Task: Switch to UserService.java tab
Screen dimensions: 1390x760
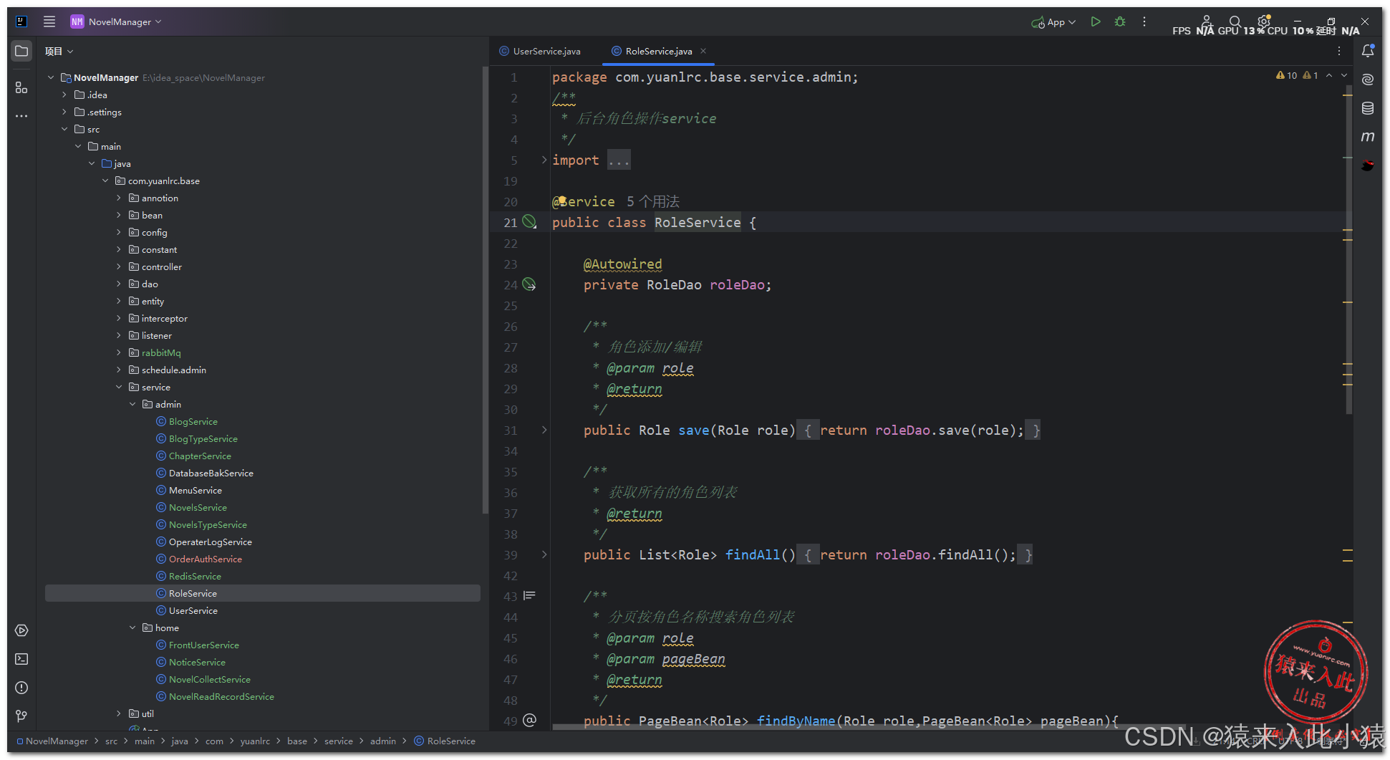Action: point(540,51)
